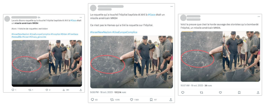Click #IsraelNewNazism hashtag in middle tweet
Viewport: 265px width, 106px height.
click(x=101, y=32)
